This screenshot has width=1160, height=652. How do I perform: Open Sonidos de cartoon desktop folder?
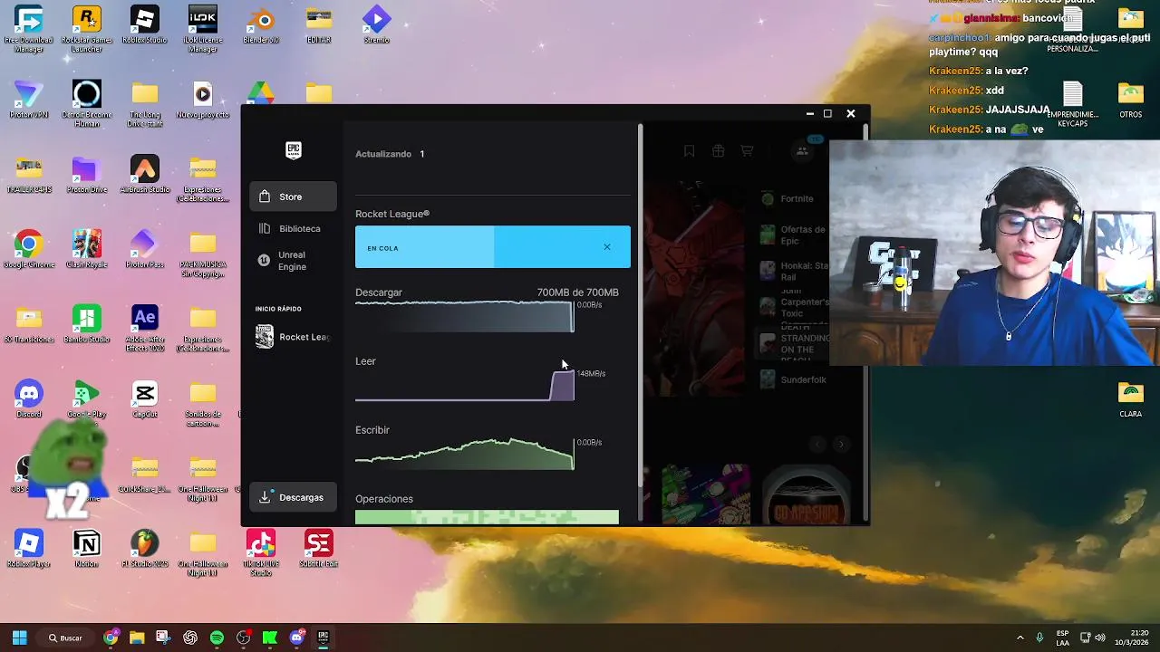tap(203, 403)
